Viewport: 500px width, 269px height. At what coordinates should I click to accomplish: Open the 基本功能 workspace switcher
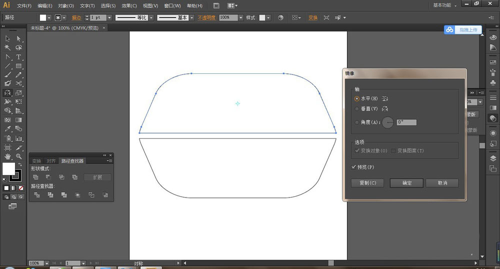coord(444,5)
